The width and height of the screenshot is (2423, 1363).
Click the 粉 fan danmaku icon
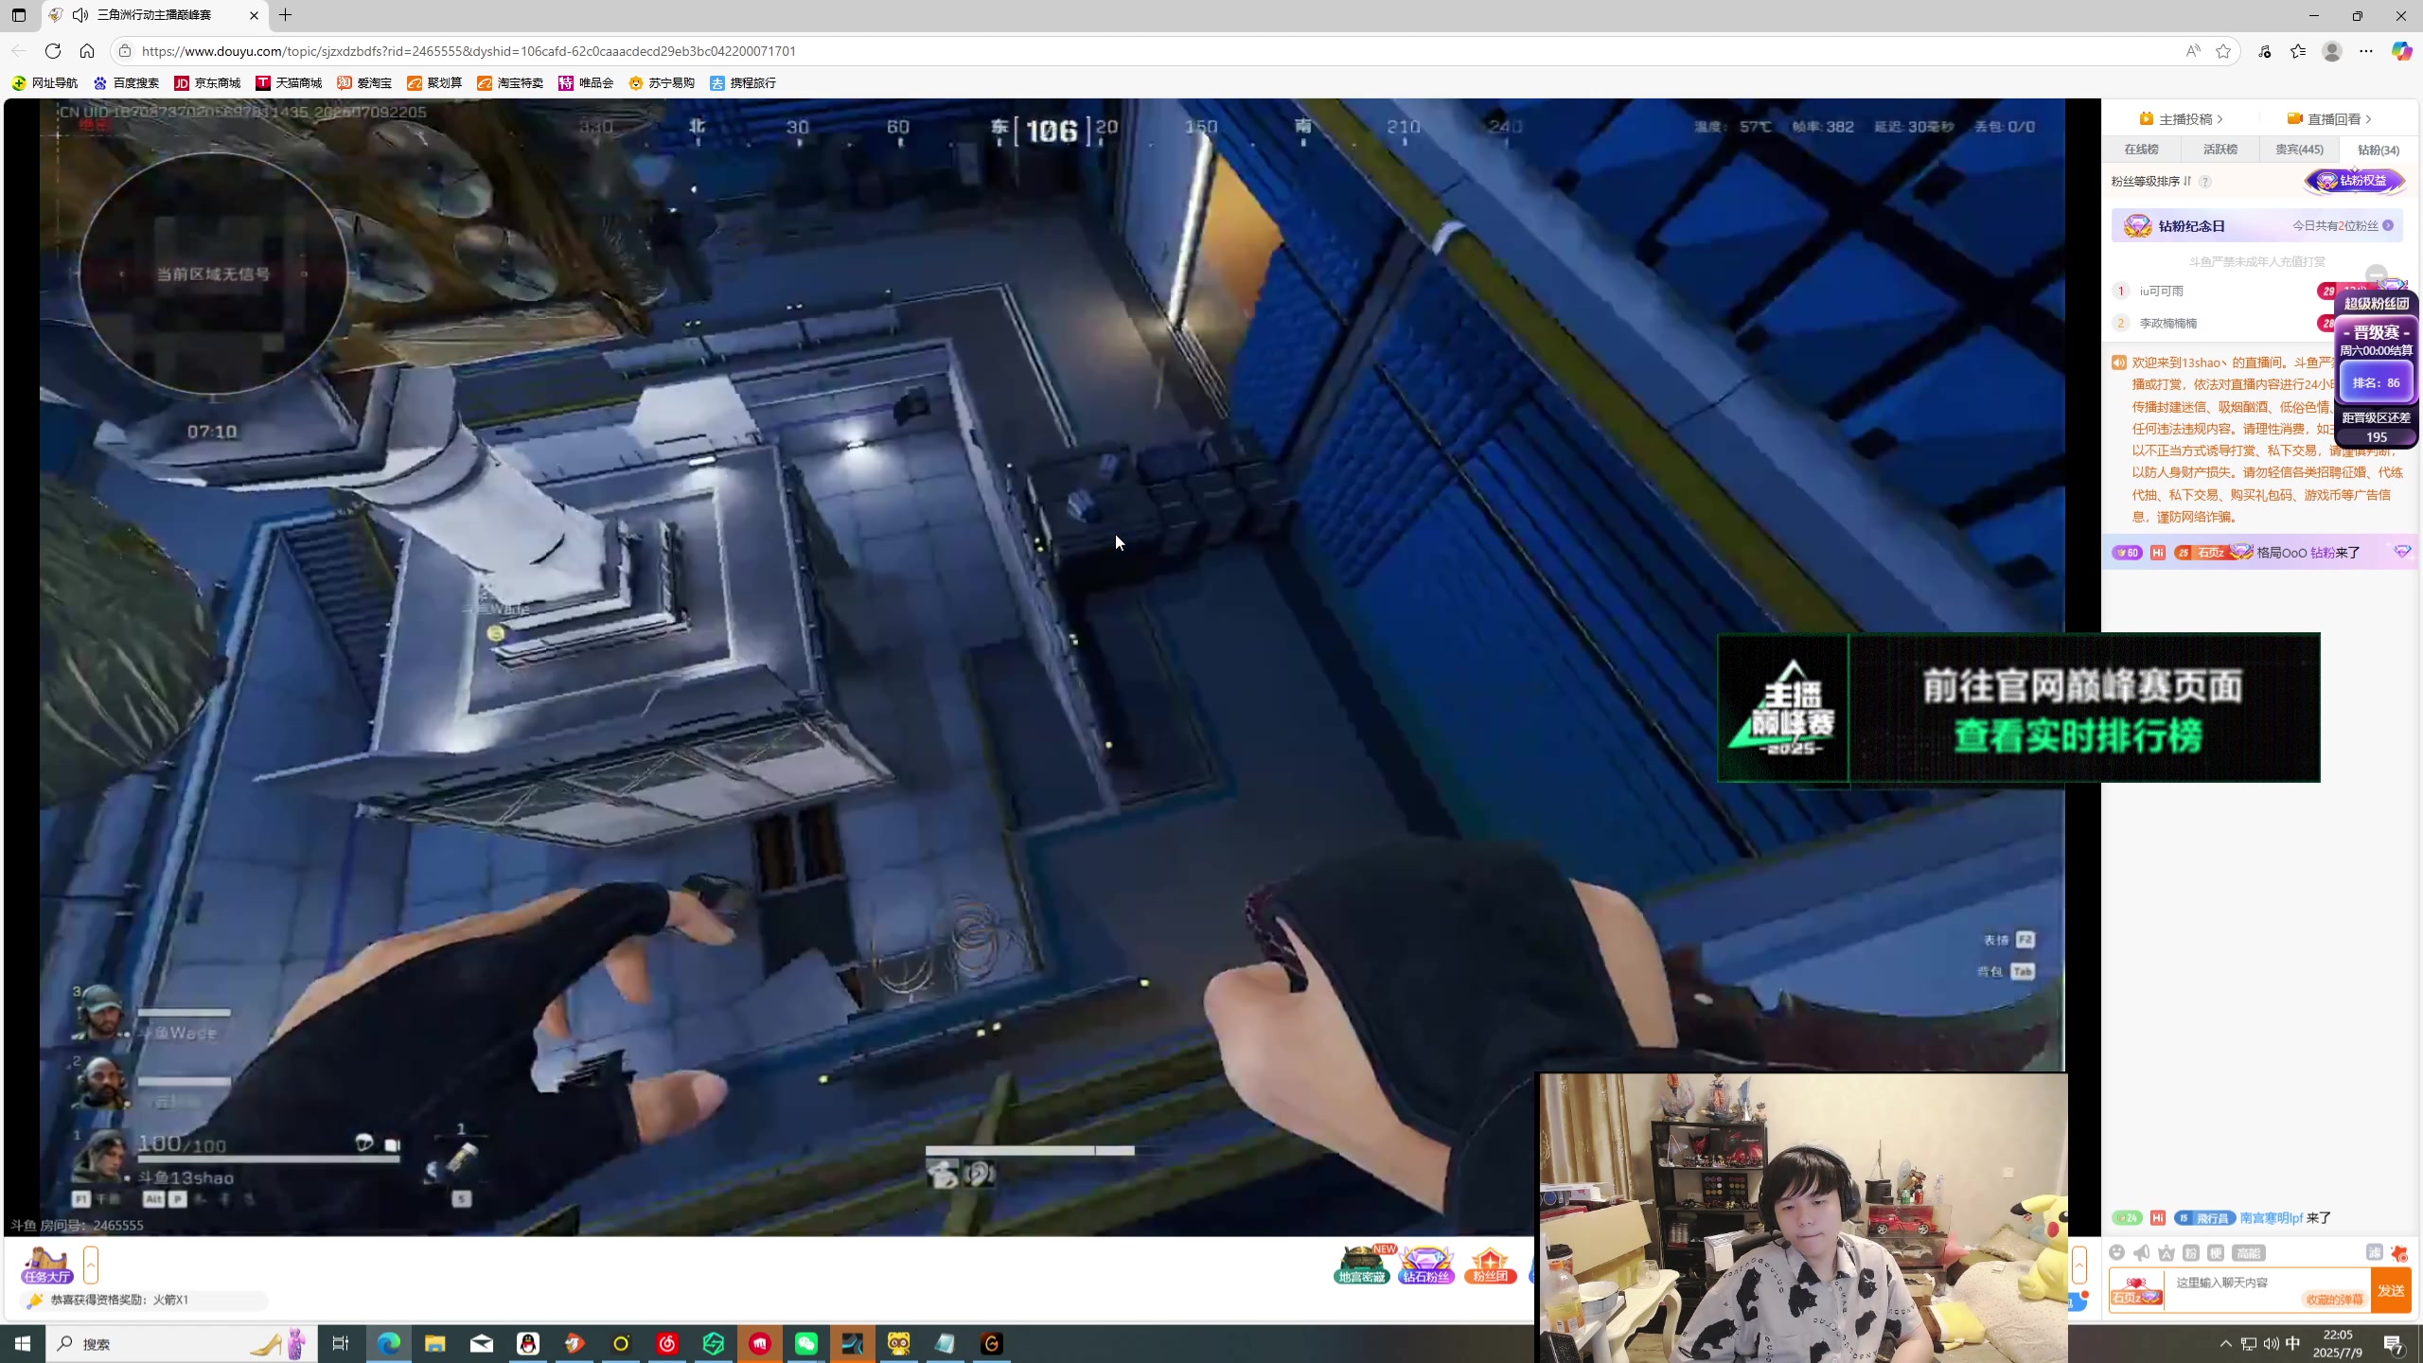click(x=2191, y=1252)
